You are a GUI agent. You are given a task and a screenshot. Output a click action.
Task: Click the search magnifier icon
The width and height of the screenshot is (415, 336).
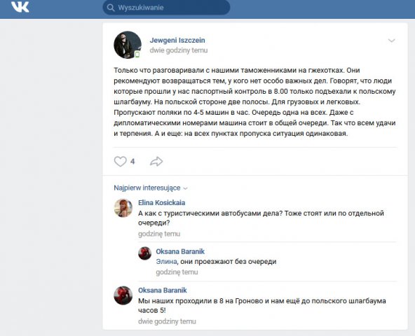pos(111,8)
